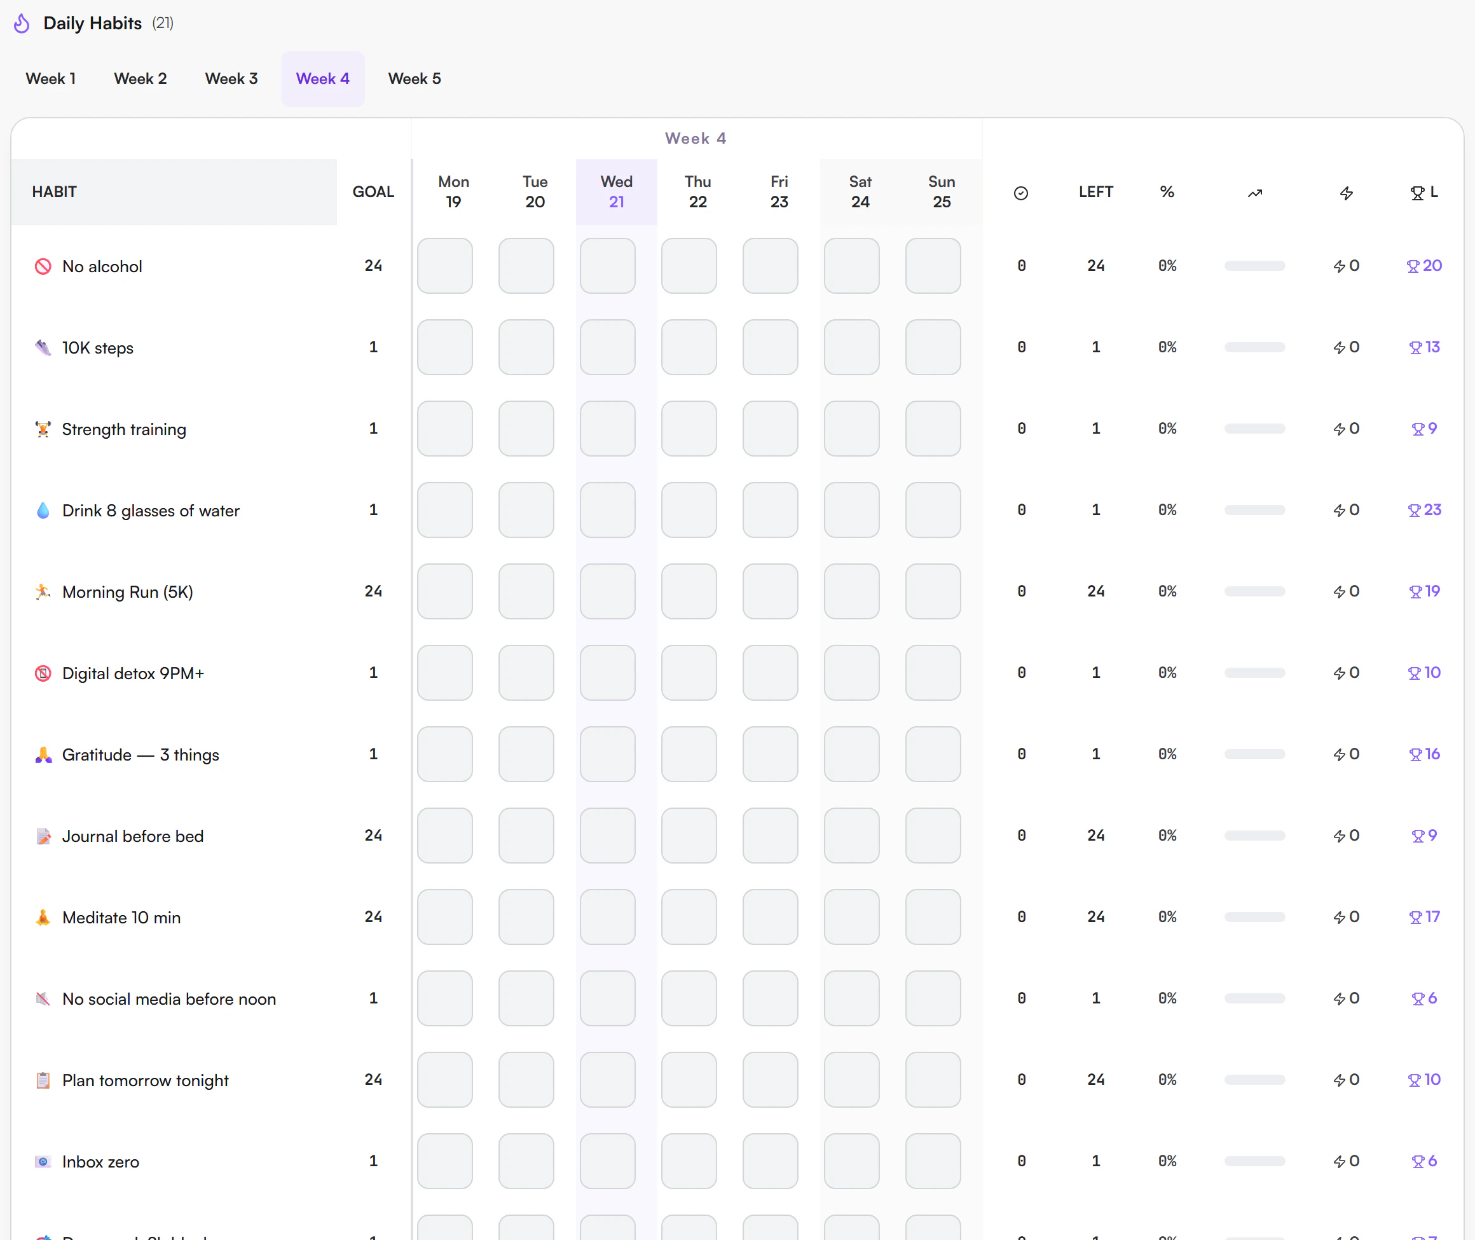
Task: Select the active Week 4 tab
Action: (x=323, y=79)
